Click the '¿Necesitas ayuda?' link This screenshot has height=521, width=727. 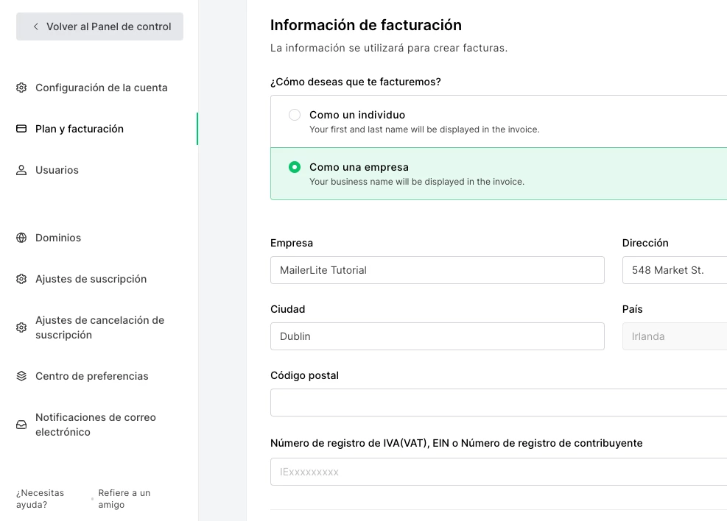(x=41, y=499)
